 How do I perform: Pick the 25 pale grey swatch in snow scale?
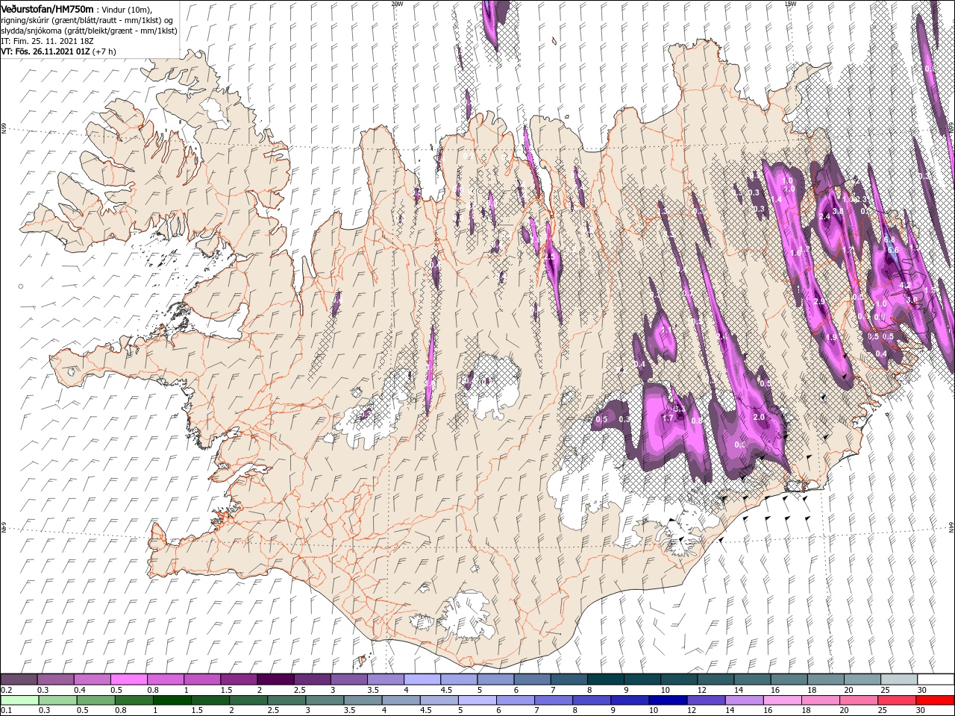[898, 679]
